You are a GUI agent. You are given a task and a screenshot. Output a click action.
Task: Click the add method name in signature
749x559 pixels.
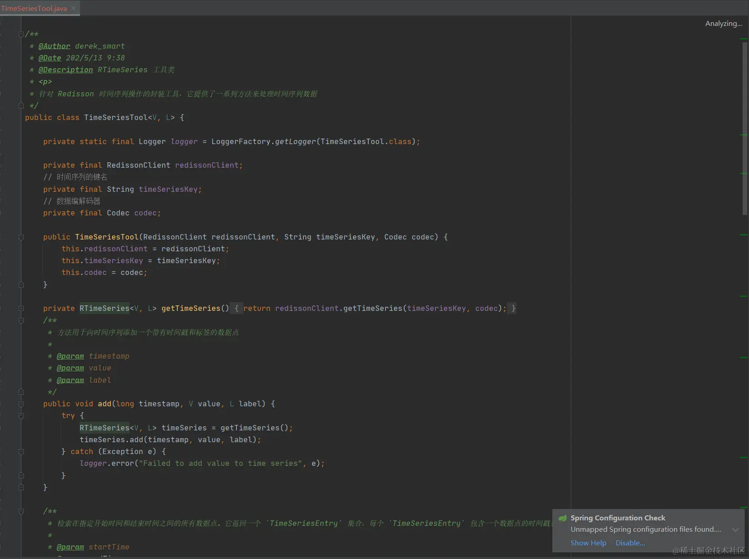105,404
